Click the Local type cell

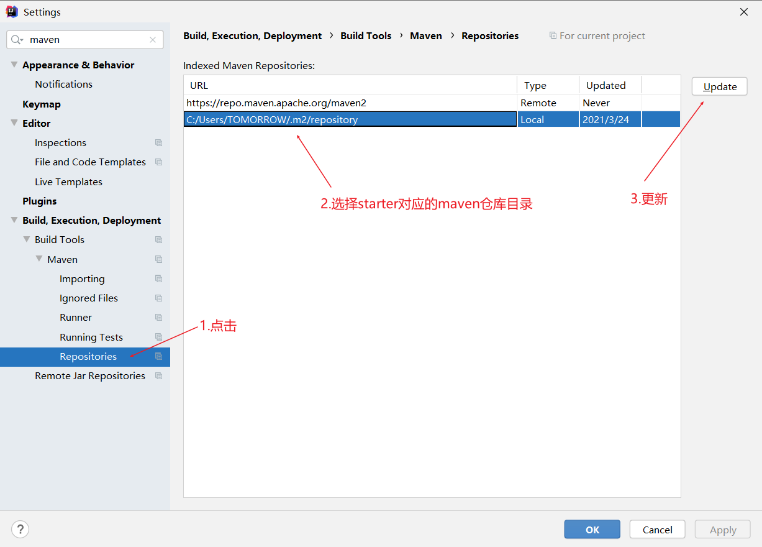coord(548,119)
